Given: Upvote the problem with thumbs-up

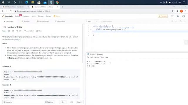Looking at the screenshot, I should (x=9, y=31).
